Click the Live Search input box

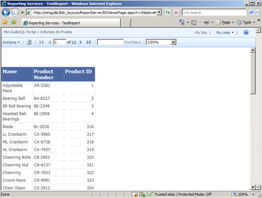click(x=214, y=13)
